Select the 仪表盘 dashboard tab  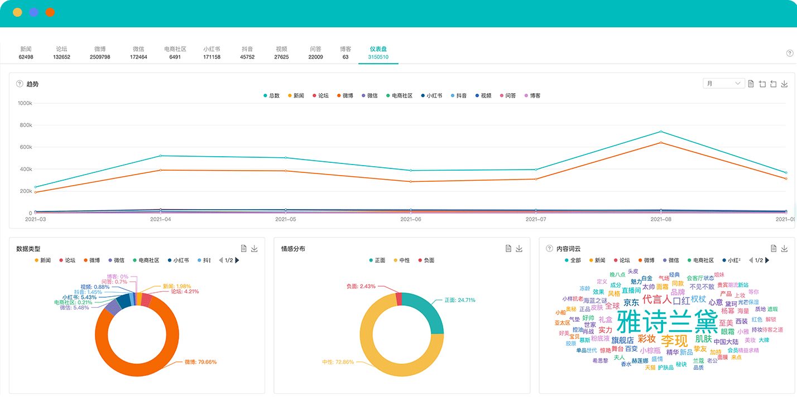click(378, 53)
